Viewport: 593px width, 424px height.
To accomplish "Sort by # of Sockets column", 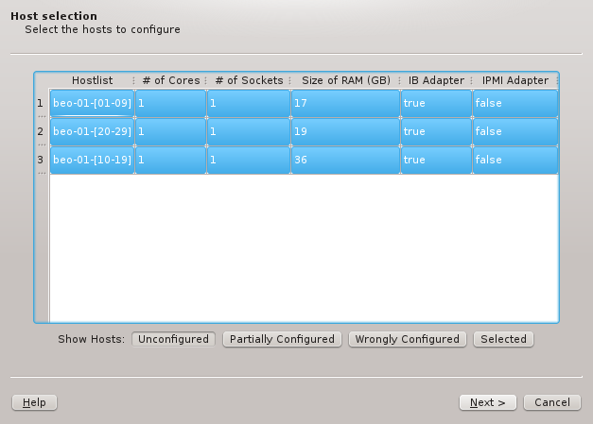I will coord(249,81).
